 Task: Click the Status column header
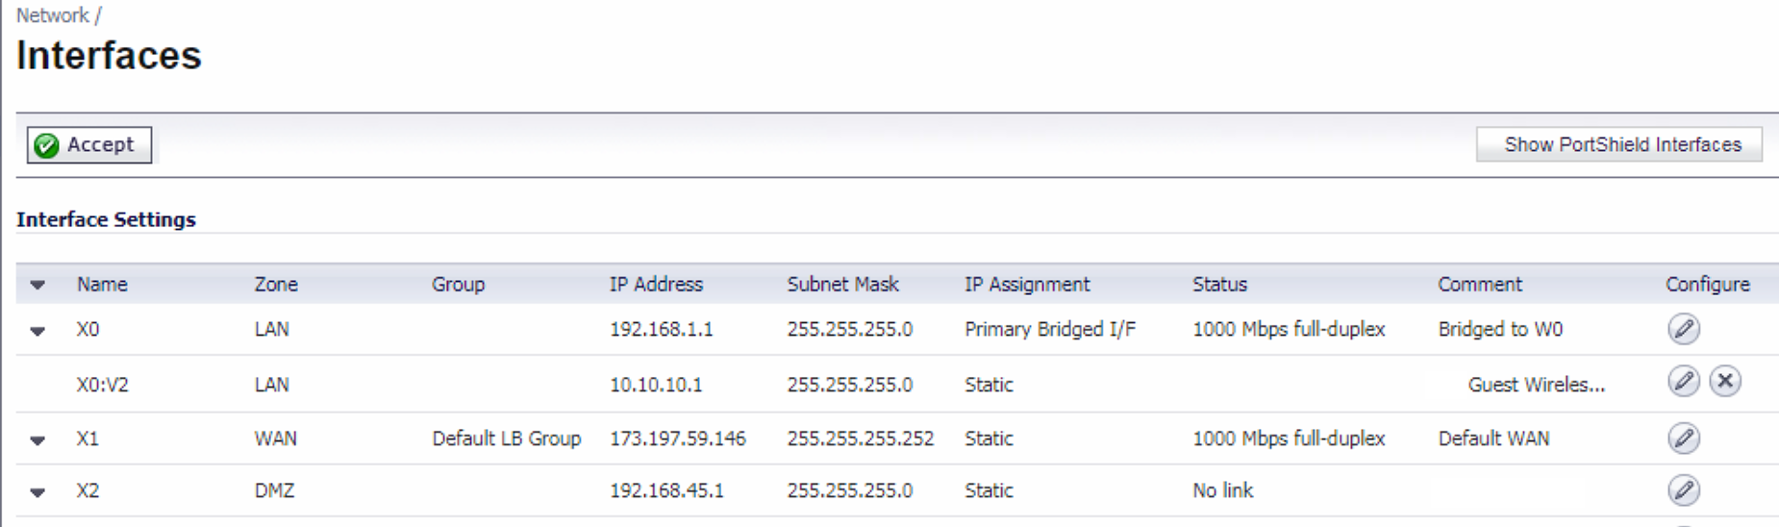pyautogui.click(x=1219, y=285)
